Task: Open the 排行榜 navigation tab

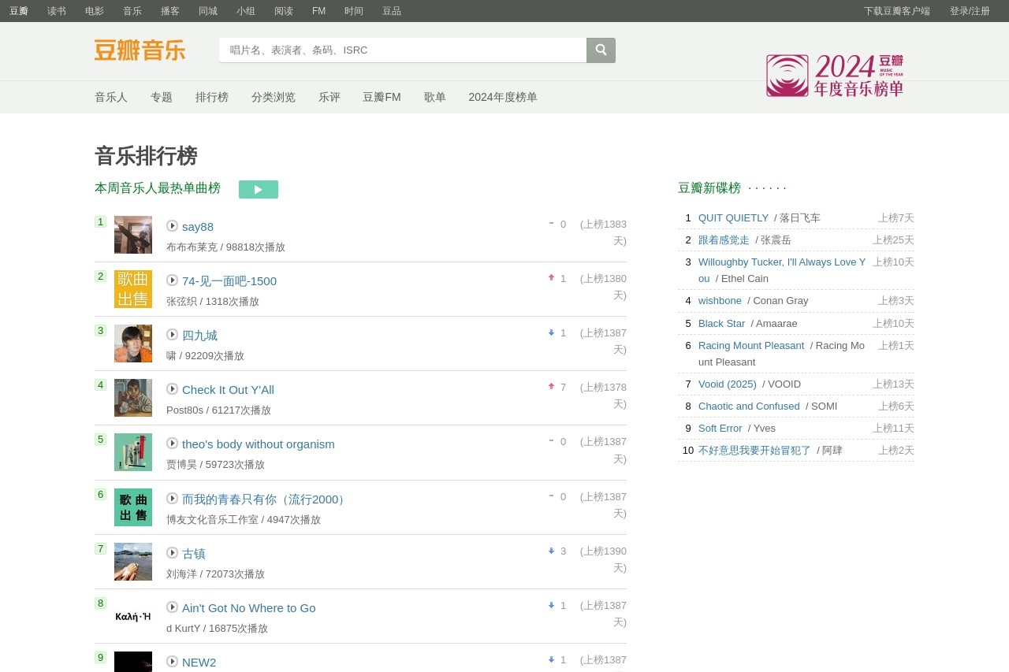Action: 212,97
